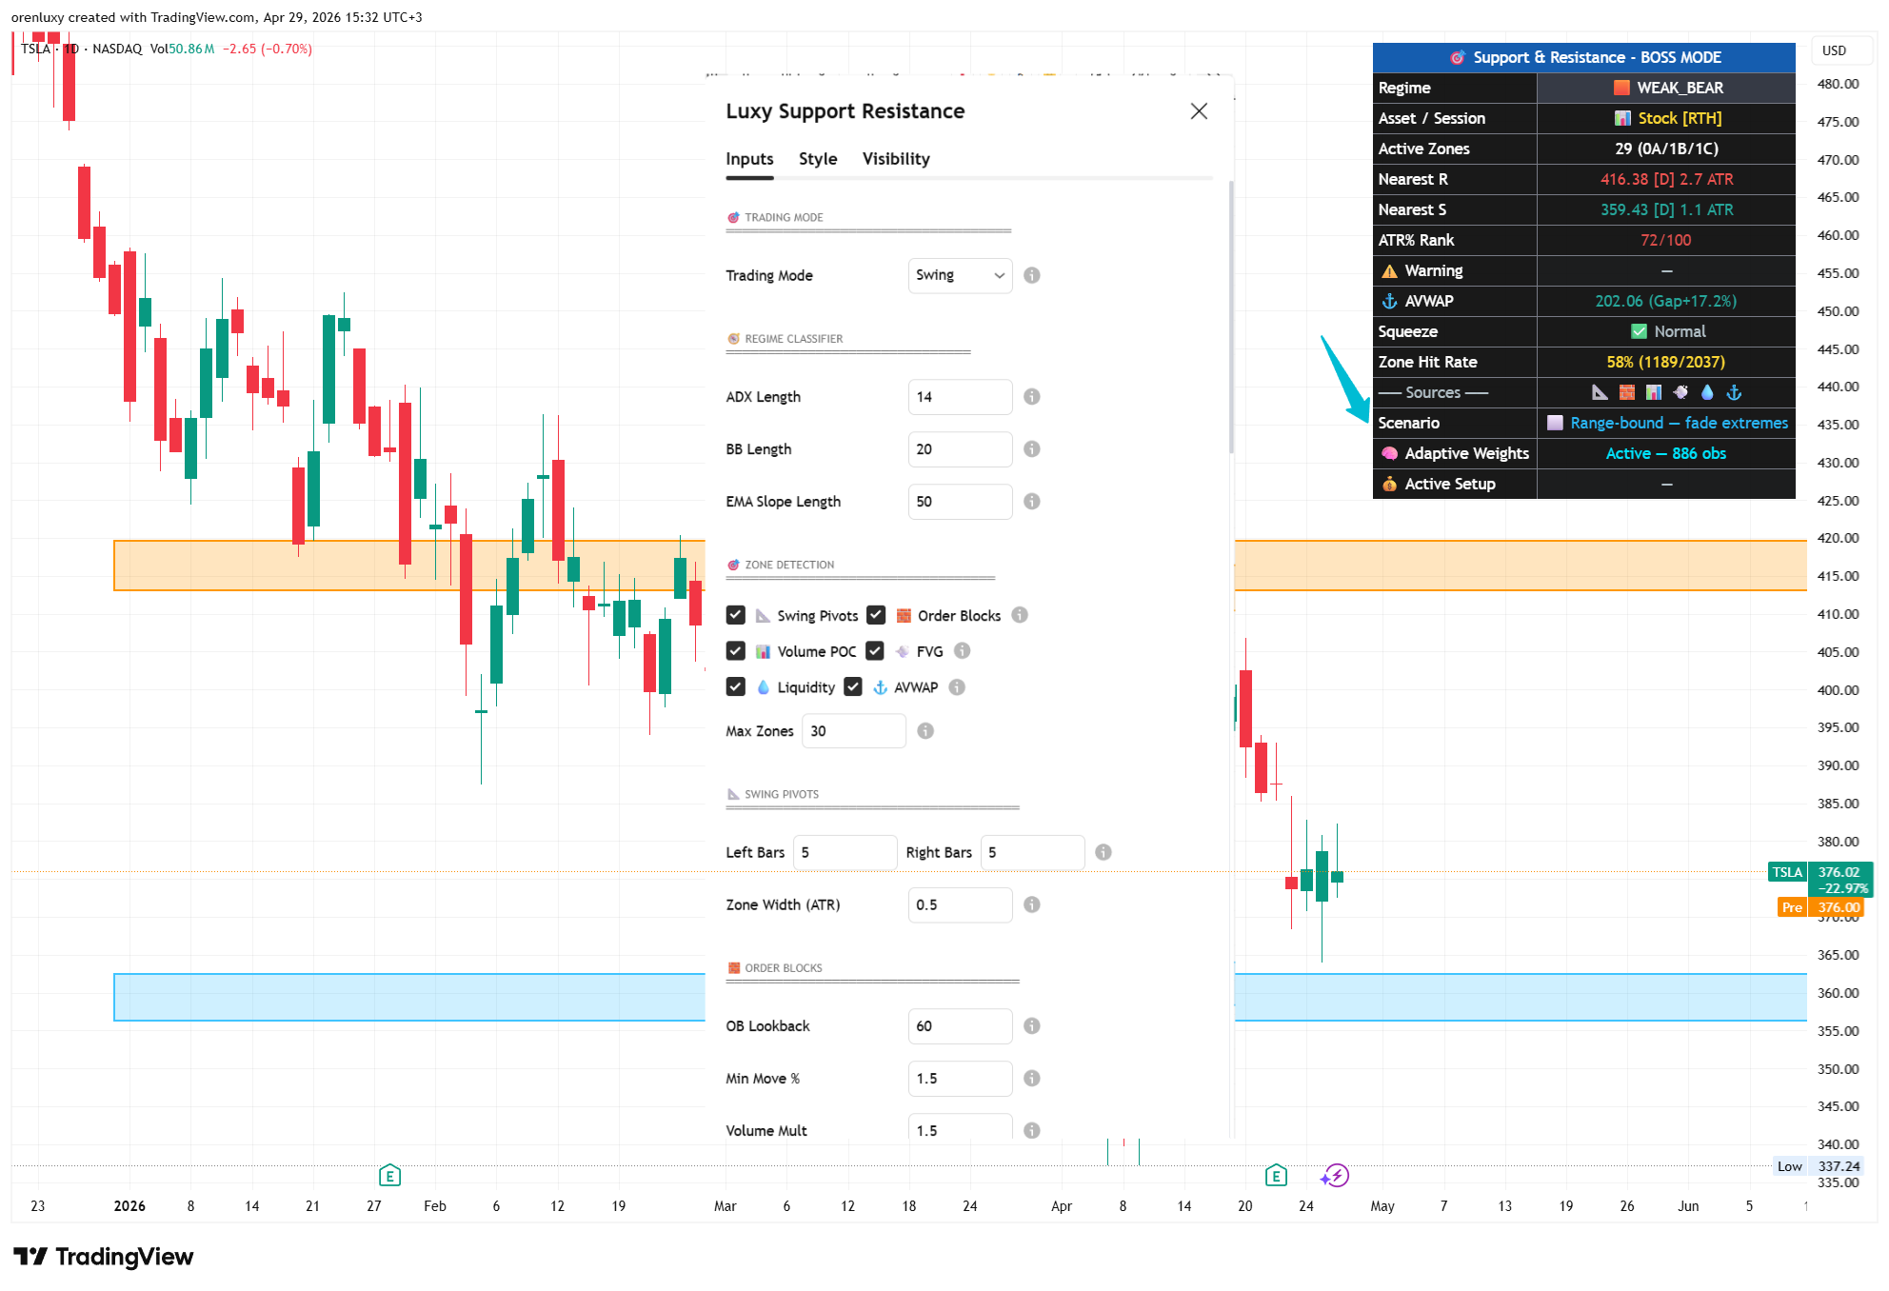Switch to the Inputs tab
Image resolution: width=1889 pixels, height=1291 pixels.
pyautogui.click(x=749, y=159)
